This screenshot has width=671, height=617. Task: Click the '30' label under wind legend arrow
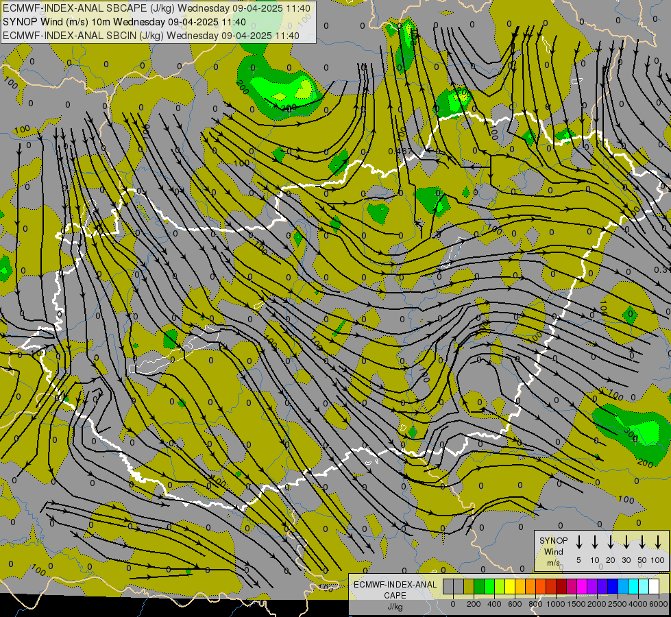626,560
